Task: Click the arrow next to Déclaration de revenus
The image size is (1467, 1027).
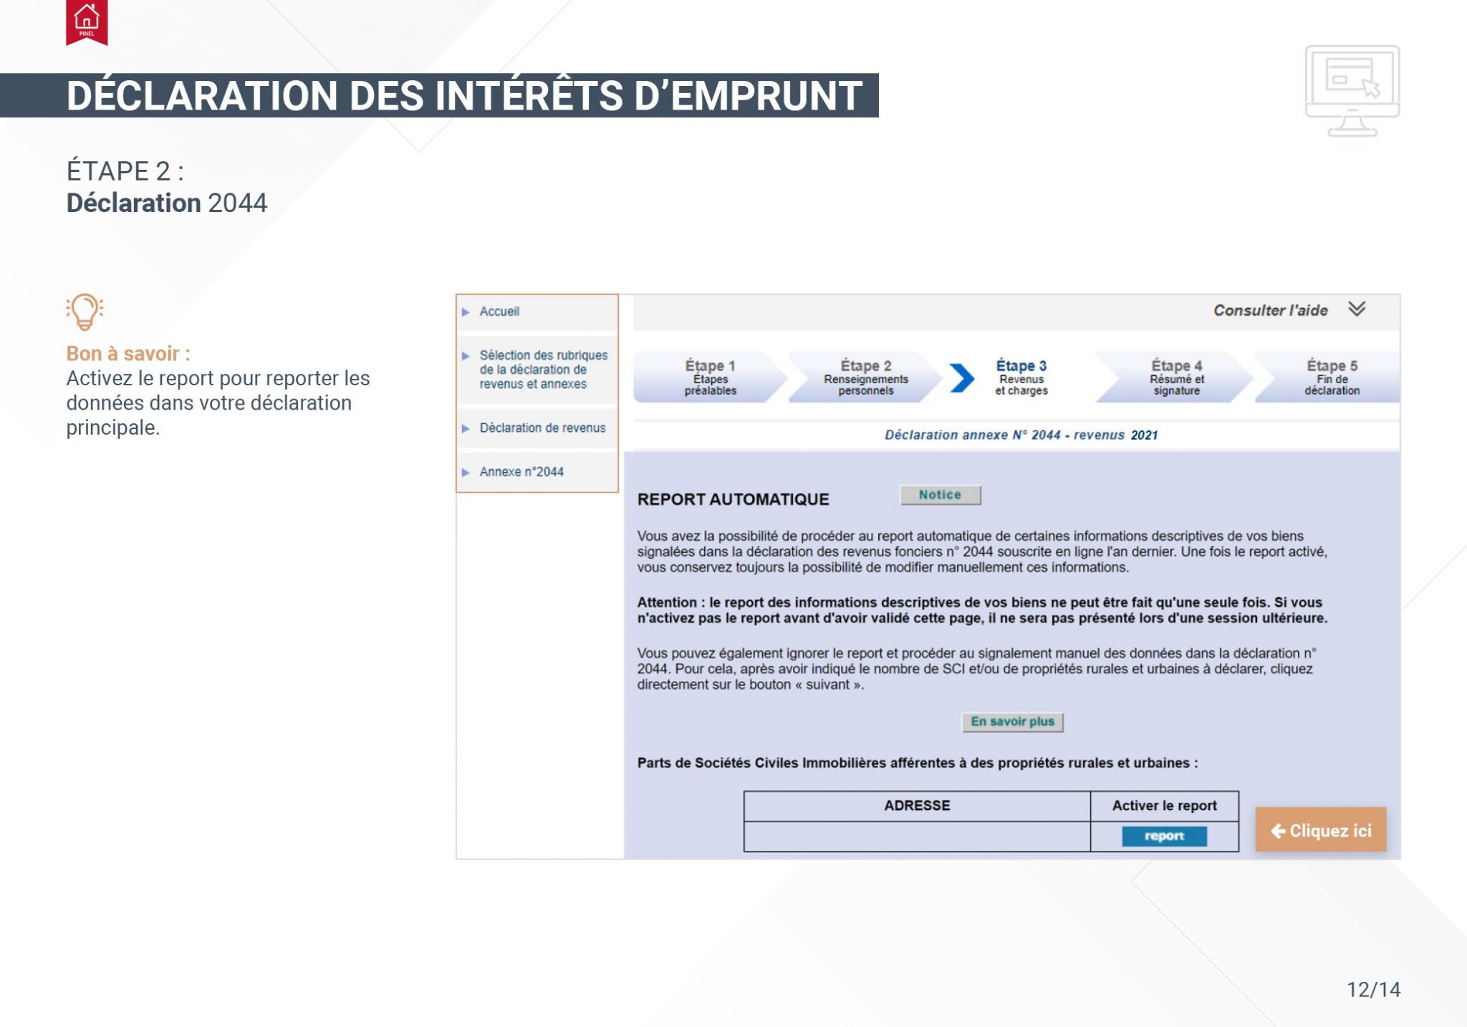Action: pos(466,429)
